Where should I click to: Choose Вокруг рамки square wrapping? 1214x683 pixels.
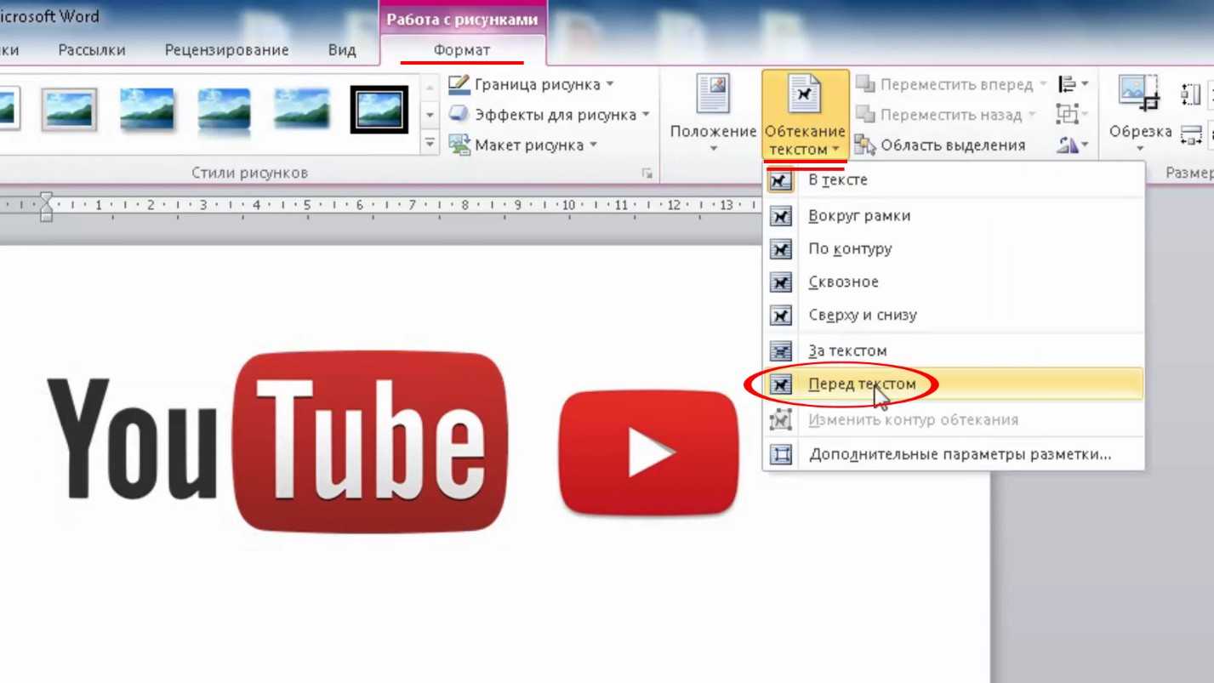953,216
